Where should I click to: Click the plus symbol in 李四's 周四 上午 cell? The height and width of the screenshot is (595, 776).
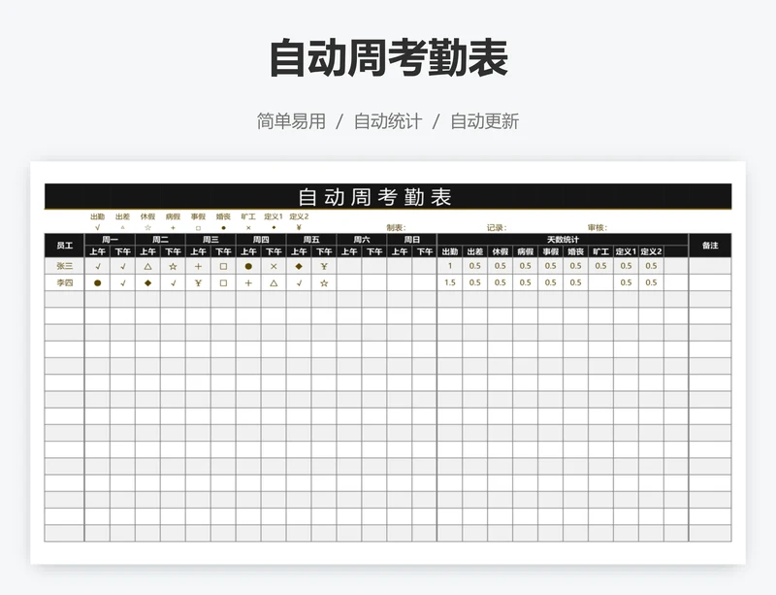click(x=248, y=282)
